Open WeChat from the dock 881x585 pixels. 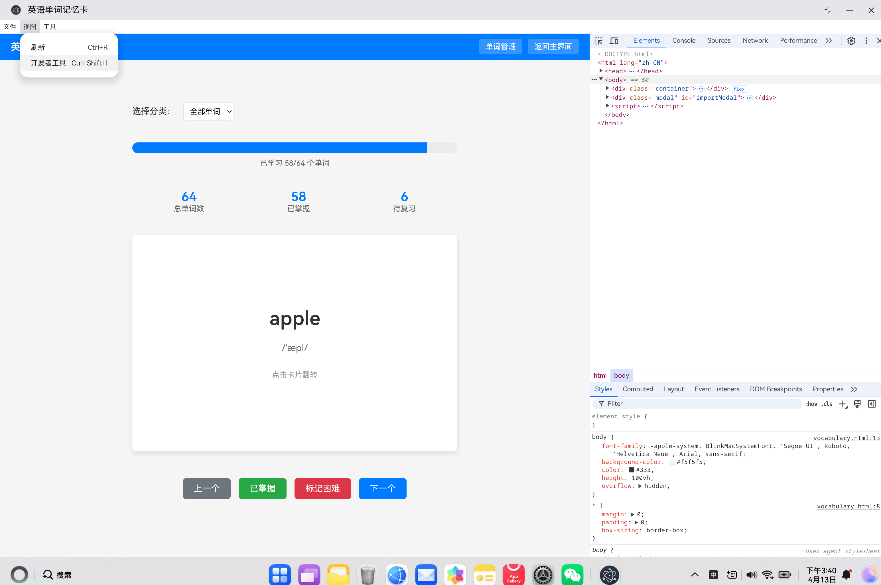[x=572, y=575]
